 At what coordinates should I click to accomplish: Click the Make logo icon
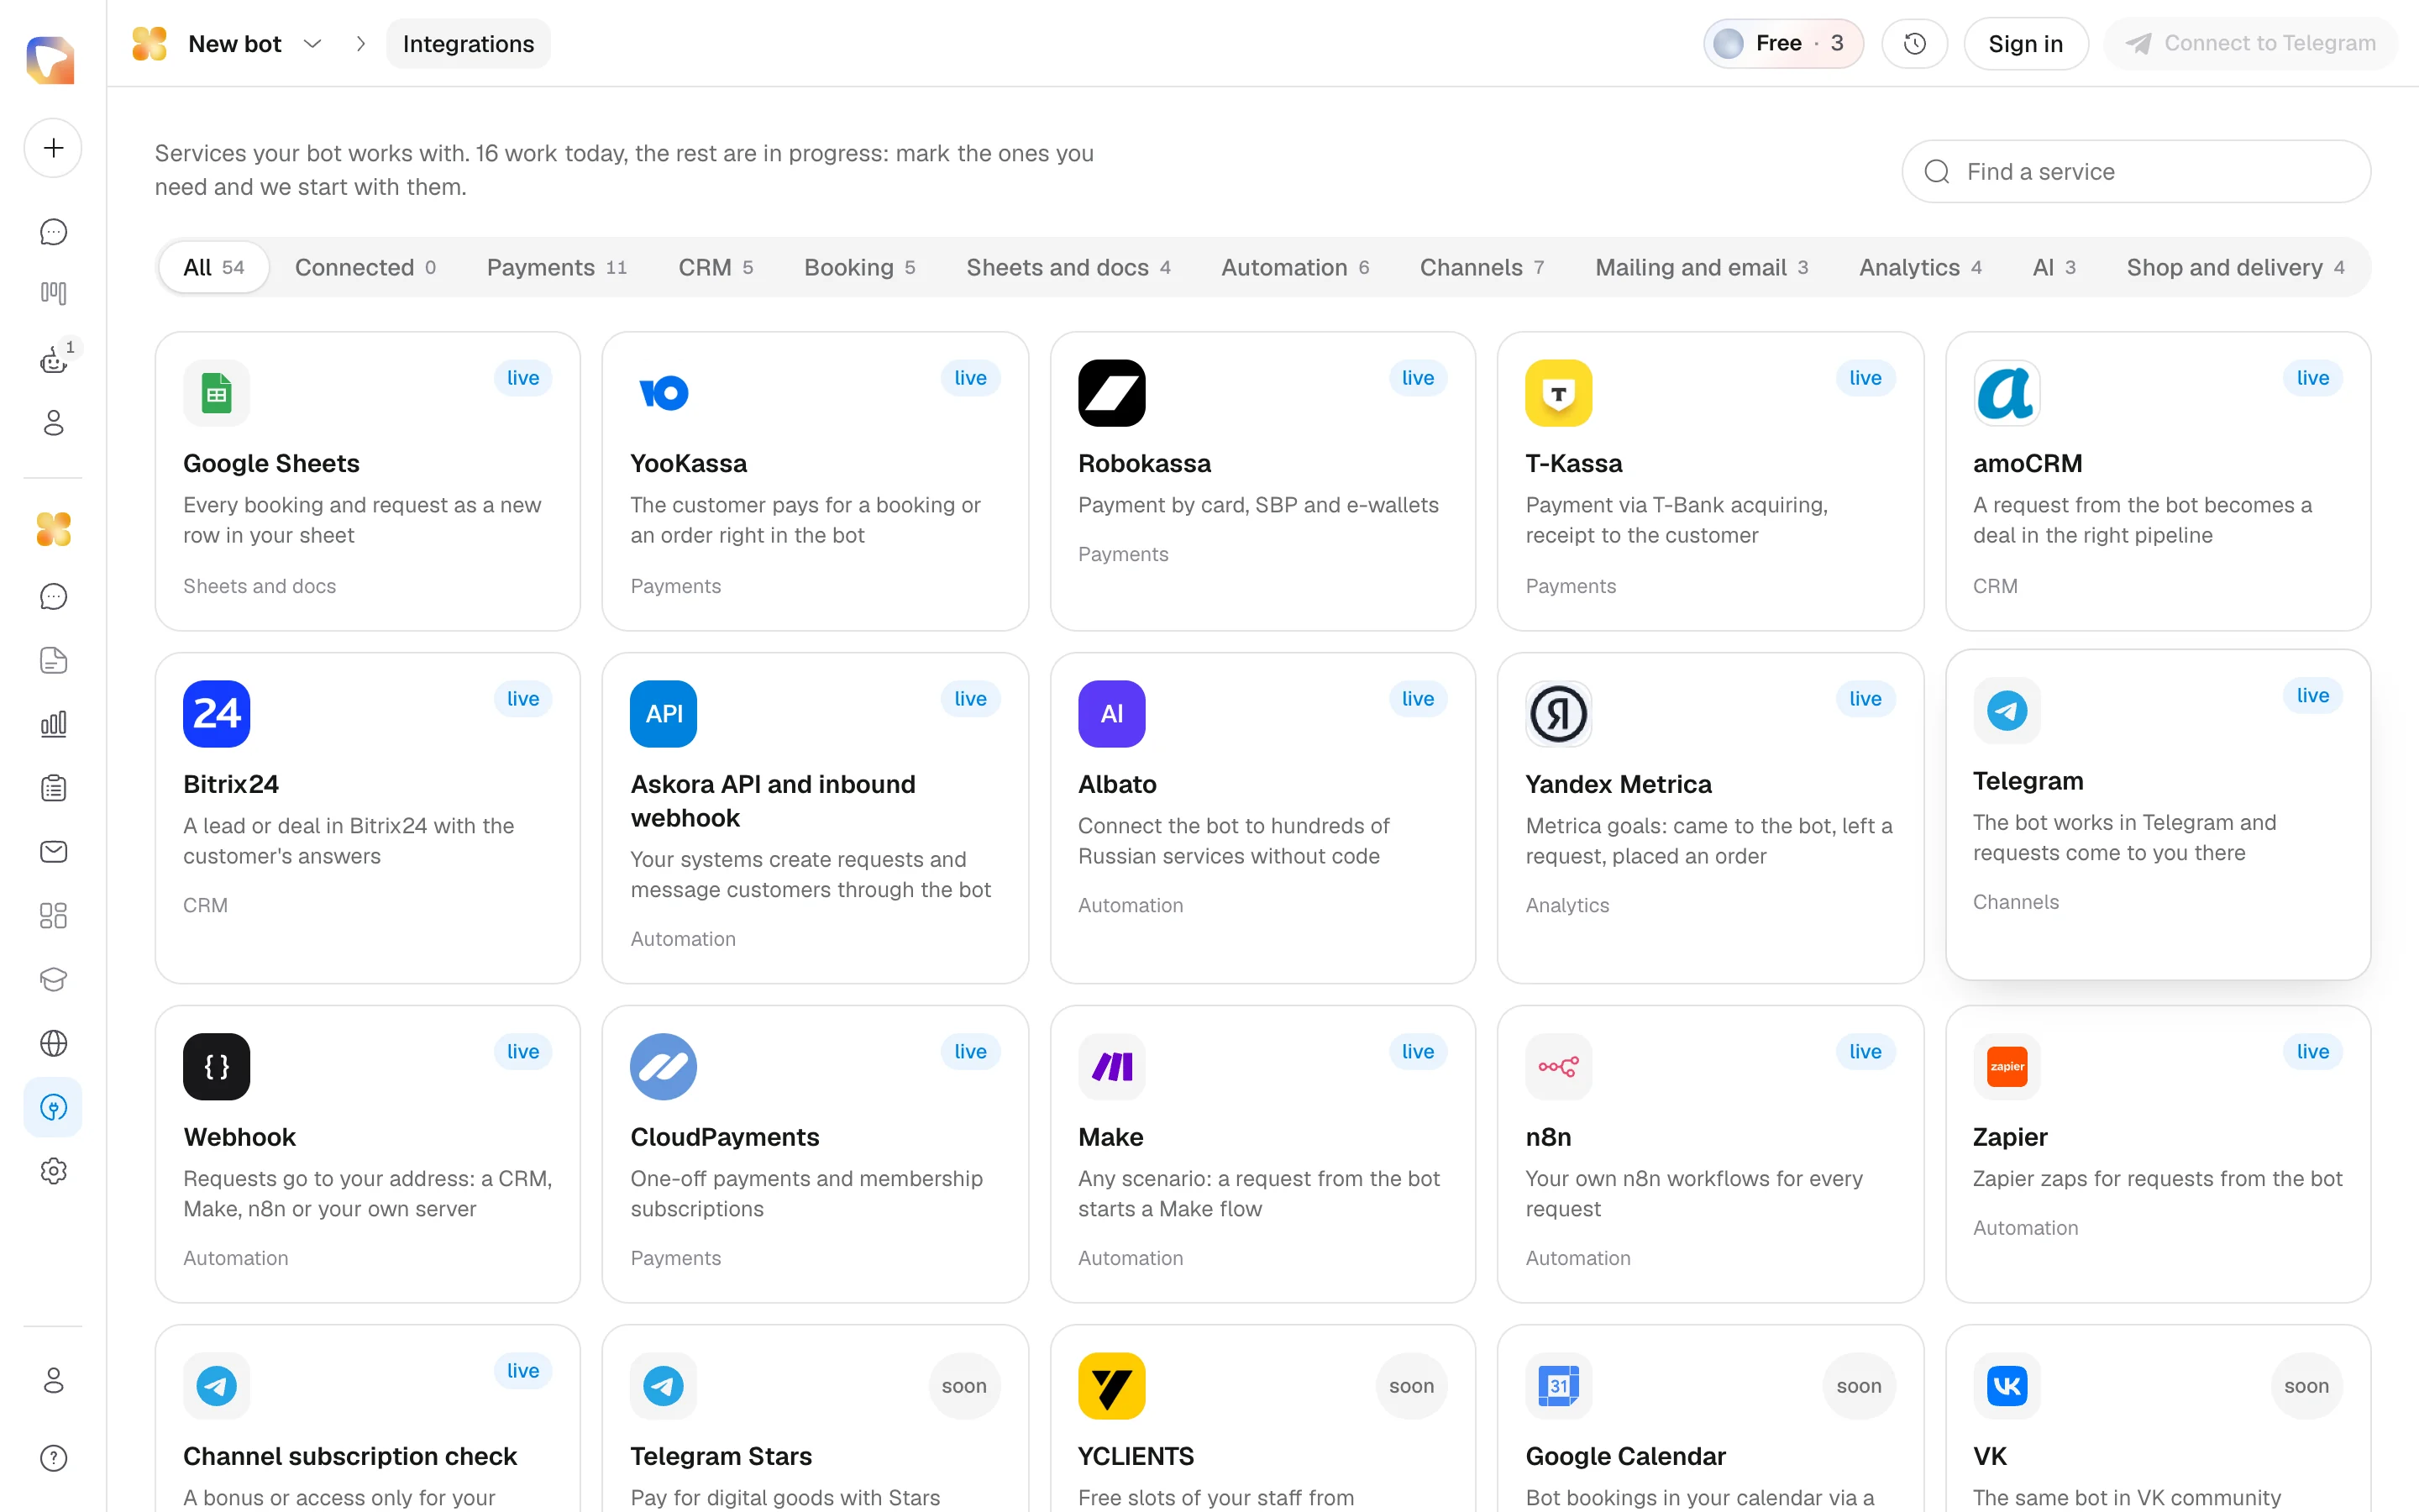pos(1111,1067)
